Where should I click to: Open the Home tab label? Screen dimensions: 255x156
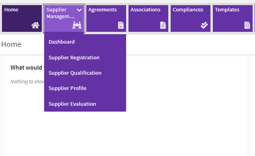coord(11,10)
